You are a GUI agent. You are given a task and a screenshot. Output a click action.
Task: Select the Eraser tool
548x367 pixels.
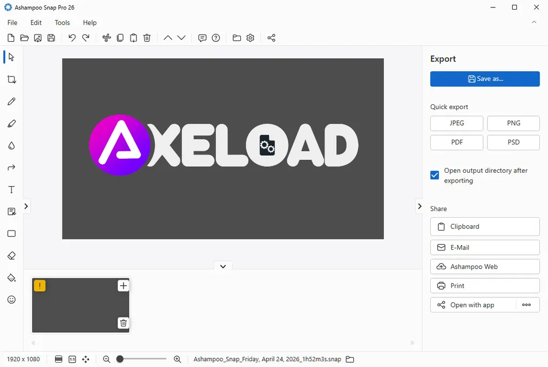[x=12, y=256]
